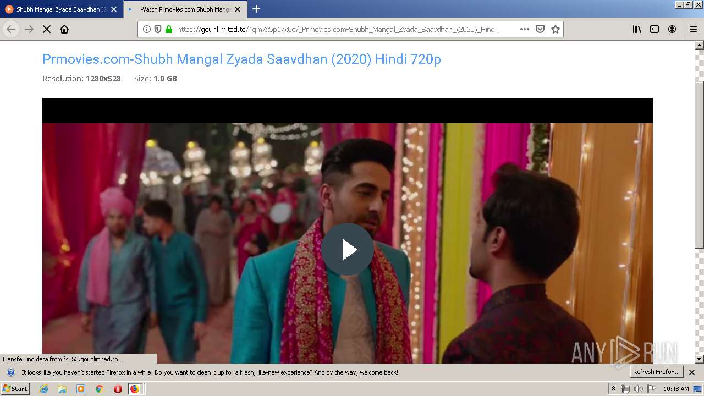Switch to Shubh Mangal Zyada Saavdhan tab
Viewport: 704px width, 396px height.
(x=61, y=9)
